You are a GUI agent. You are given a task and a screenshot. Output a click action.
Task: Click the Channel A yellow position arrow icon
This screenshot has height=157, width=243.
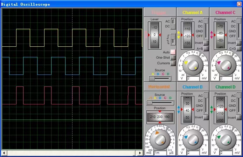(x=179, y=35)
